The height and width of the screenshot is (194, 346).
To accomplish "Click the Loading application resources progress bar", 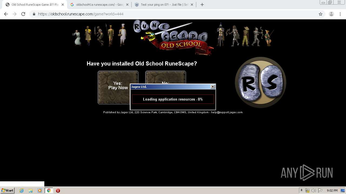I will [173, 99].
